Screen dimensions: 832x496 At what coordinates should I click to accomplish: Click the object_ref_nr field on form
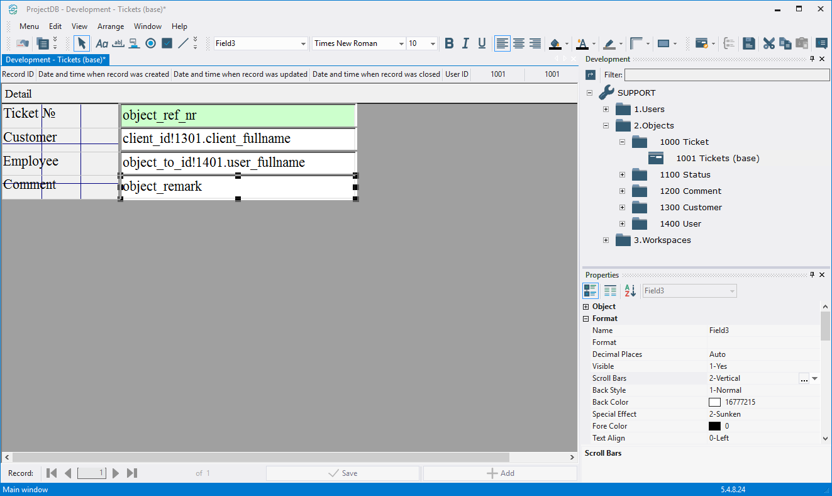coord(238,116)
